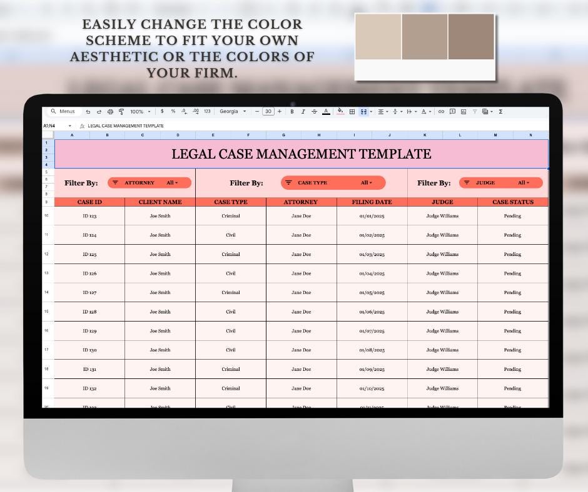Open the Borders tool
This screenshot has height=492, width=588.
[x=352, y=111]
